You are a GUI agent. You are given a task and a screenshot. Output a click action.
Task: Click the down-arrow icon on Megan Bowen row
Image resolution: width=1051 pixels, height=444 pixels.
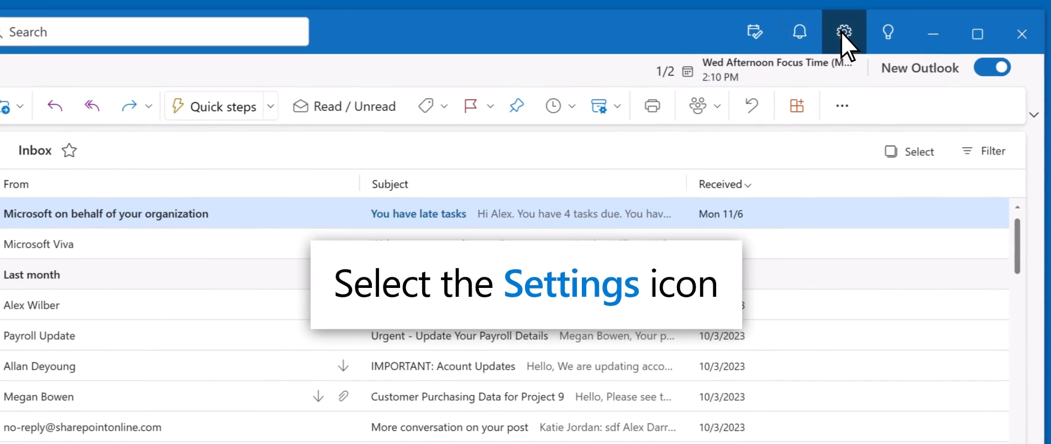coord(318,396)
